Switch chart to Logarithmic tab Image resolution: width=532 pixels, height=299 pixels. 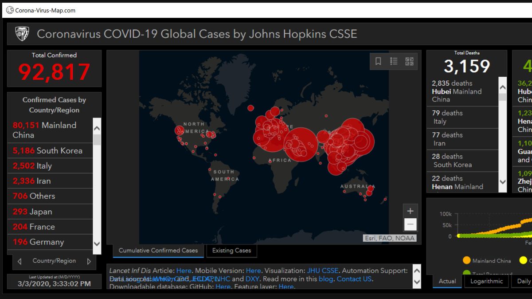click(486, 281)
